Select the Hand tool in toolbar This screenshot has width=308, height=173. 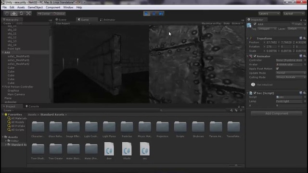(x=7, y=13)
